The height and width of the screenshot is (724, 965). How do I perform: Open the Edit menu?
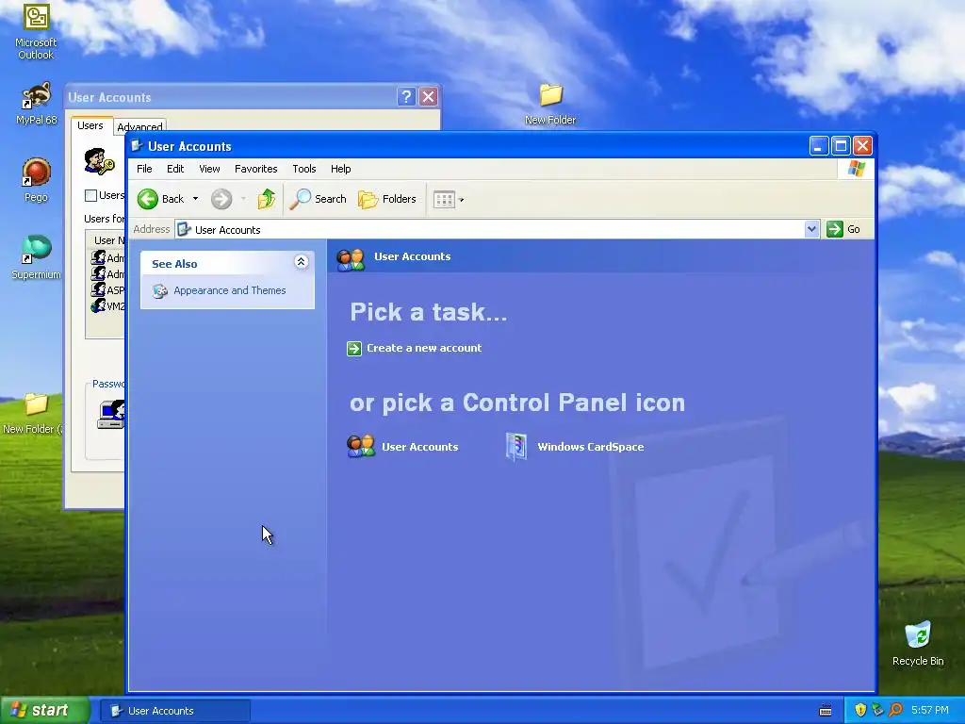(175, 169)
